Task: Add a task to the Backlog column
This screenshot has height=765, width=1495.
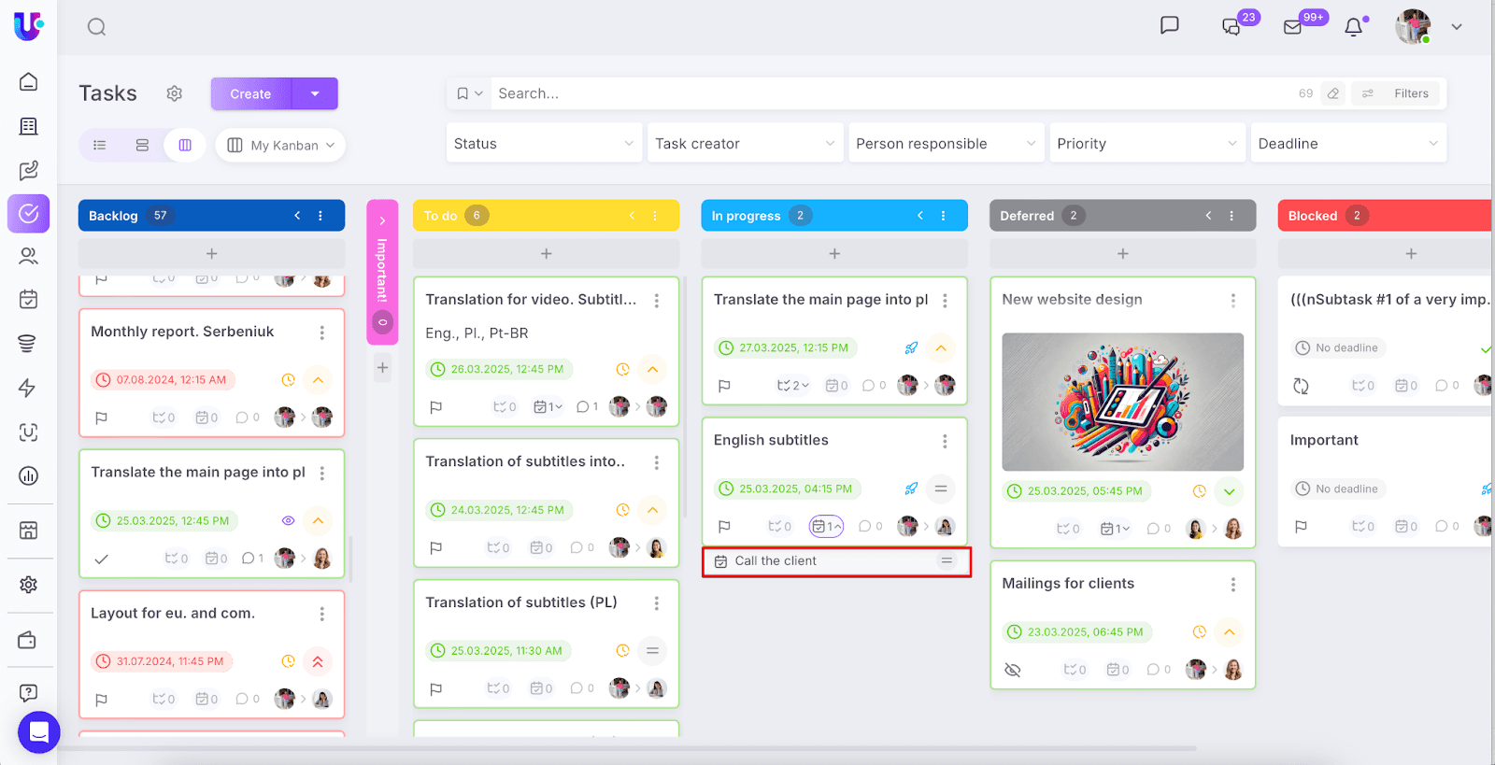Action: pyautogui.click(x=212, y=254)
